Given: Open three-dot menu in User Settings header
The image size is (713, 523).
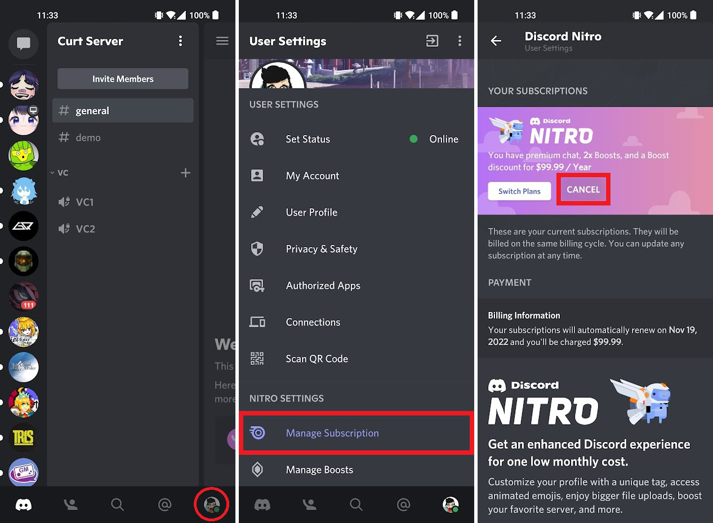Looking at the screenshot, I should point(460,41).
